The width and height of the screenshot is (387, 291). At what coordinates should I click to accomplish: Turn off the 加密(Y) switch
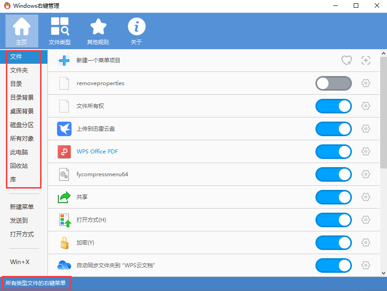click(x=334, y=243)
